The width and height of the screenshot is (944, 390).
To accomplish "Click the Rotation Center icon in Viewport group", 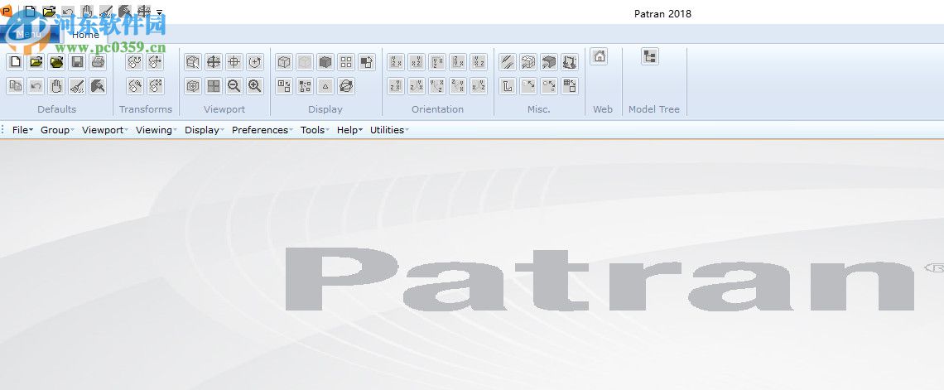I will [x=255, y=62].
